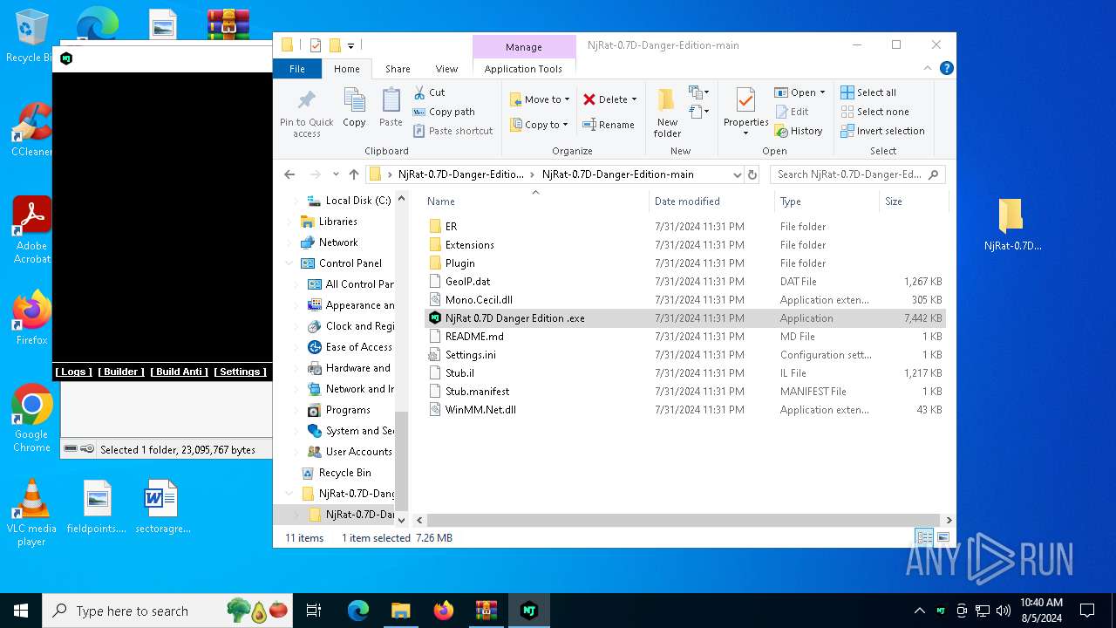Switch to the Share ribbon tab
The image size is (1116, 628).
pyautogui.click(x=398, y=69)
